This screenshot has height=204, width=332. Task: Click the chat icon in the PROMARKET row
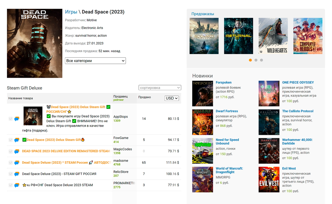coord(17,185)
